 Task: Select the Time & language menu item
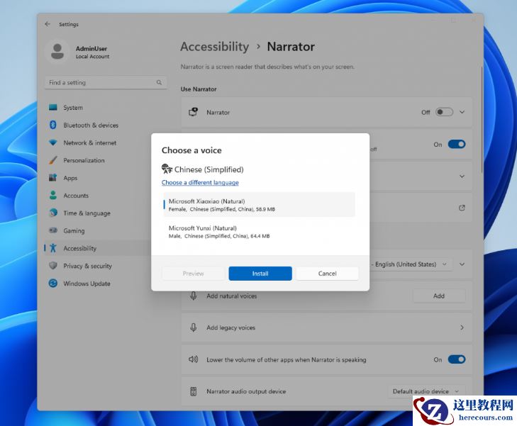point(97,213)
